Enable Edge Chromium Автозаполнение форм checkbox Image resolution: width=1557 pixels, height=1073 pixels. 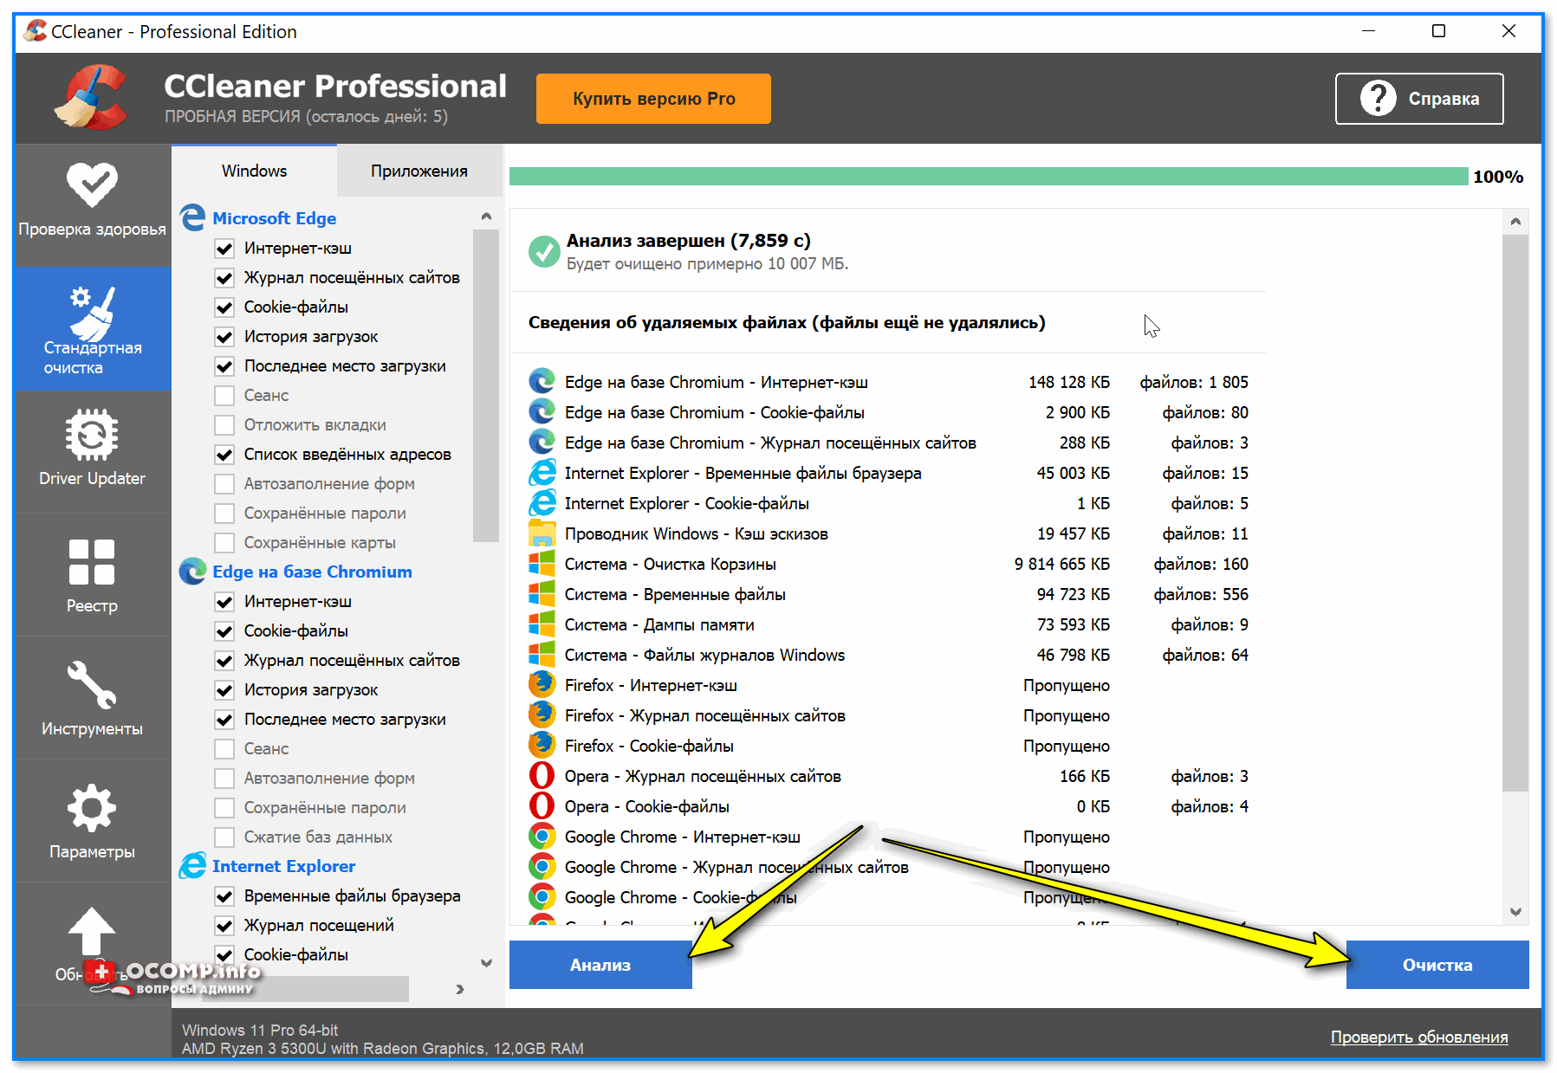tap(224, 779)
